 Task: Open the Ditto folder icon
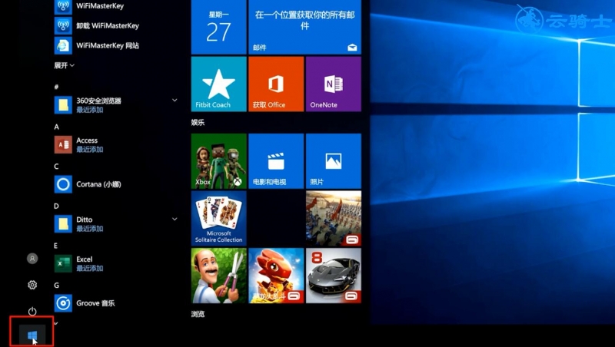pos(63,223)
